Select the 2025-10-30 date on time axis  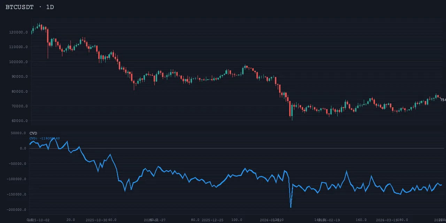(x=97, y=220)
